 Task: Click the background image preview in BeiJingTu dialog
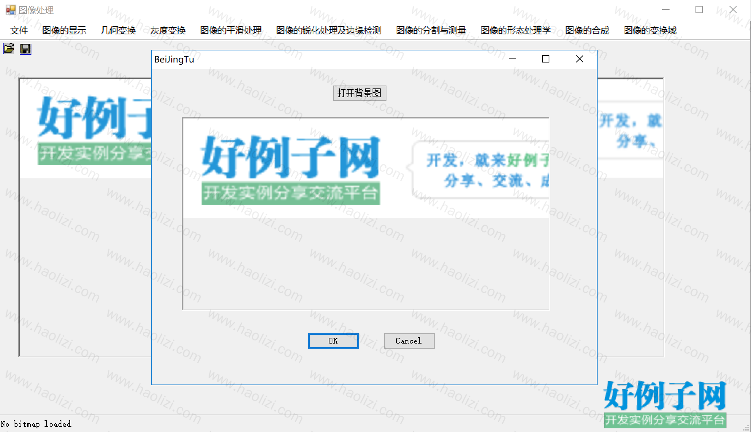(366, 214)
